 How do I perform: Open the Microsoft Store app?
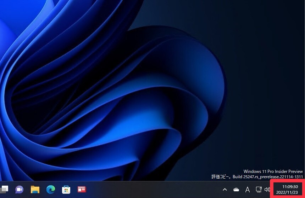point(66,190)
